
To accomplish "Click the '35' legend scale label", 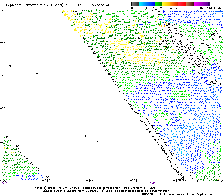I will coord(186,8).
